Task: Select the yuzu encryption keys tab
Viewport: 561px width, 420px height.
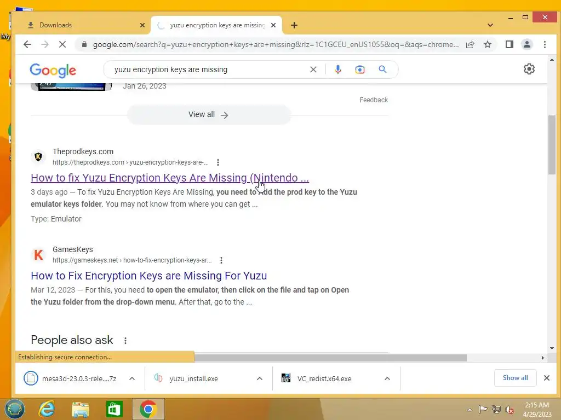Action: click(x=216, y=25)
